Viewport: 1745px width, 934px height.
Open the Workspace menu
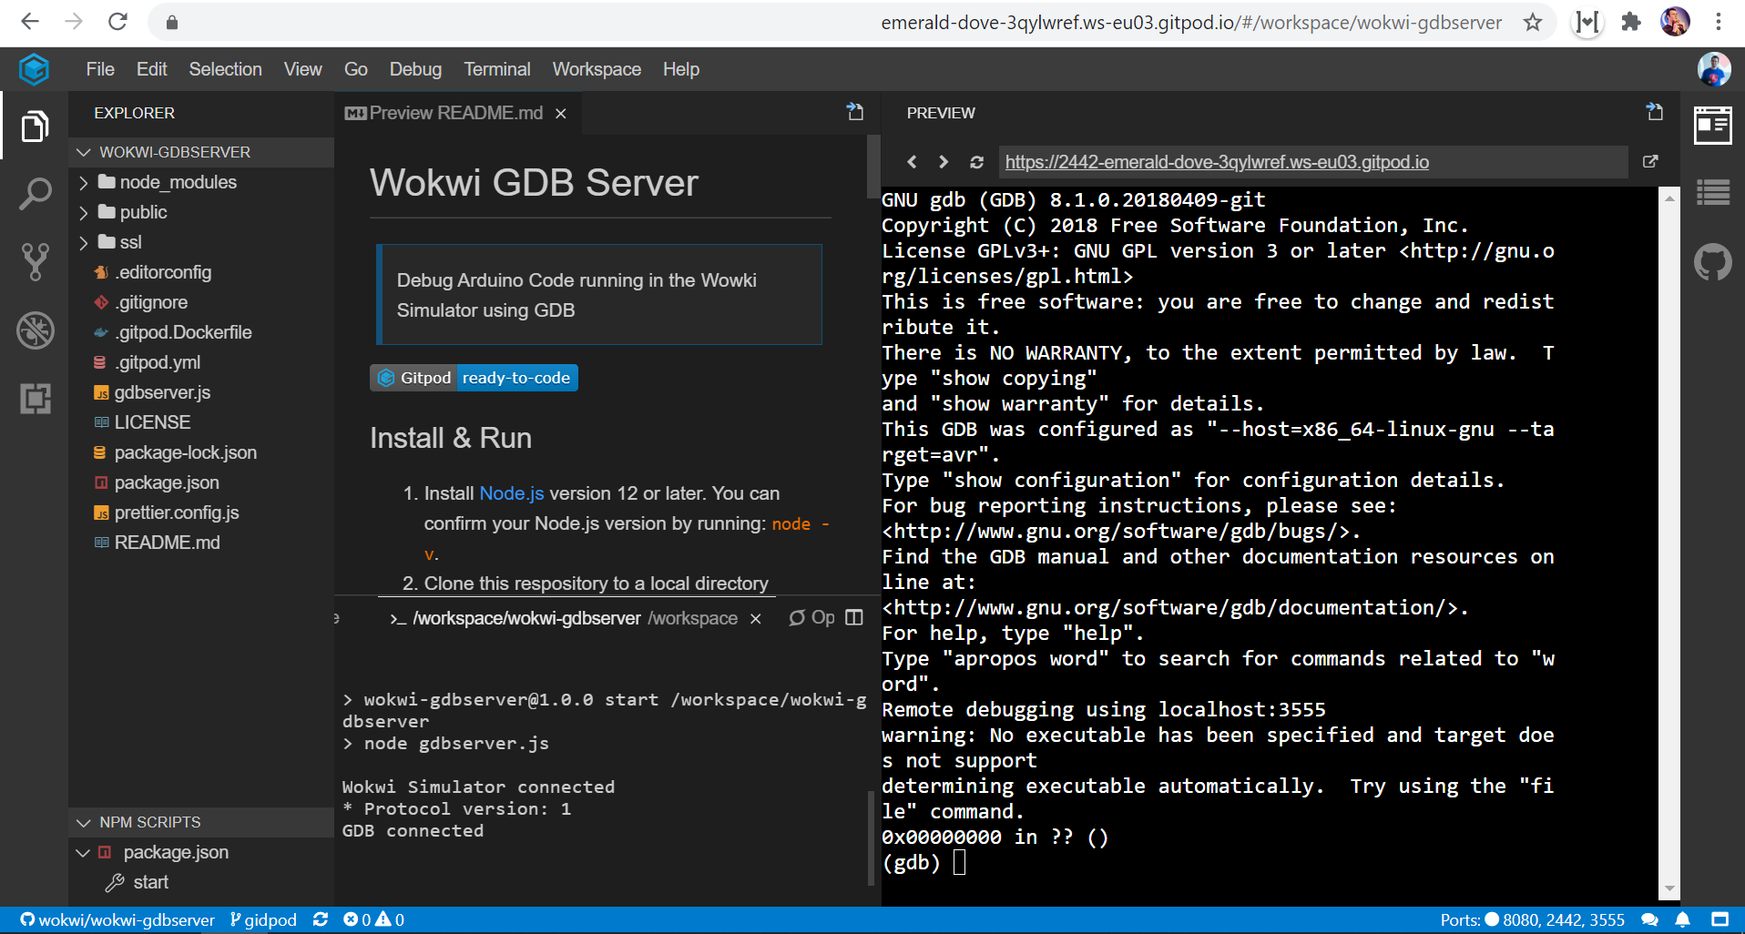tap(597, 69)
